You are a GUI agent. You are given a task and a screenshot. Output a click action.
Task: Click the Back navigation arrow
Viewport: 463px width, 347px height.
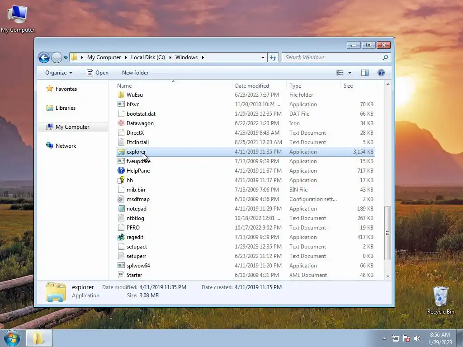point(44,57)
